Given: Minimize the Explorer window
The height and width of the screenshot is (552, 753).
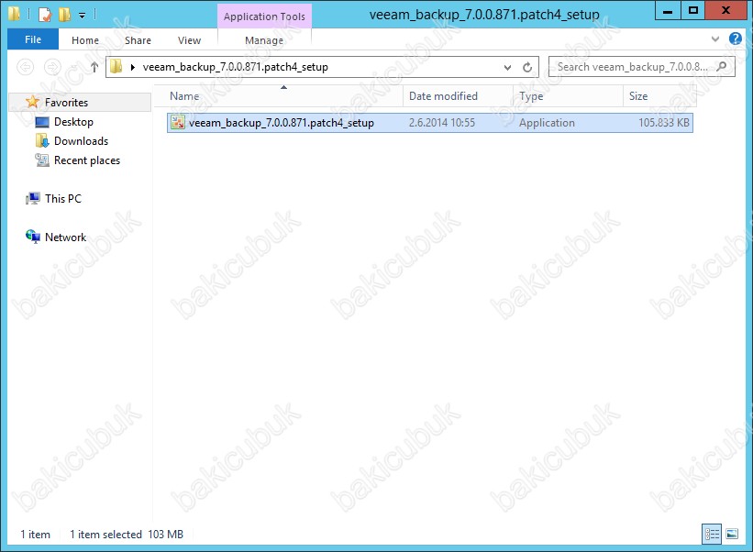Looking at the screenshot, I should click(x=668, y=11).
